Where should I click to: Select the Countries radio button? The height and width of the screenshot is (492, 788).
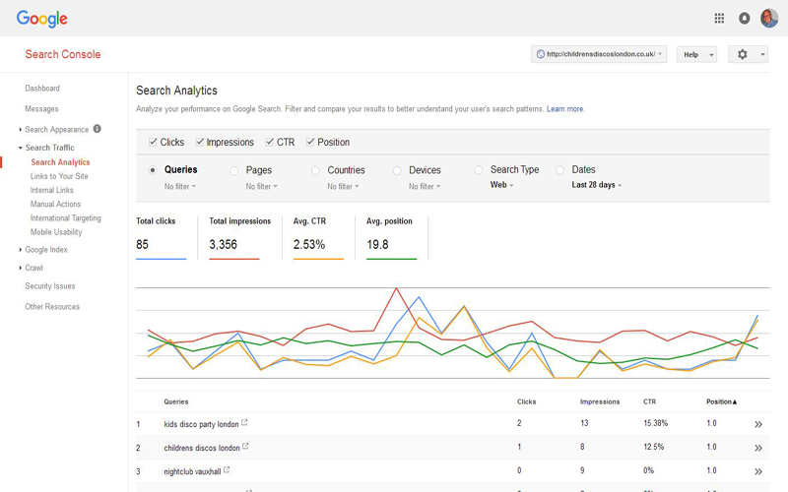pyautogui.click(x=315, y=170)
